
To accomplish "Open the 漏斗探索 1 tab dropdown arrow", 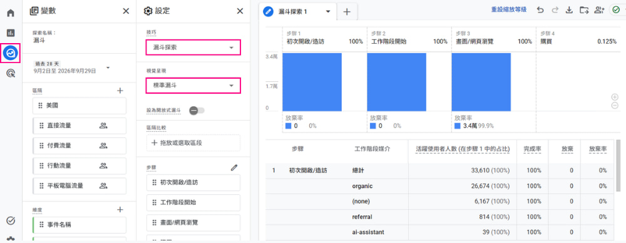I will 328,11.
